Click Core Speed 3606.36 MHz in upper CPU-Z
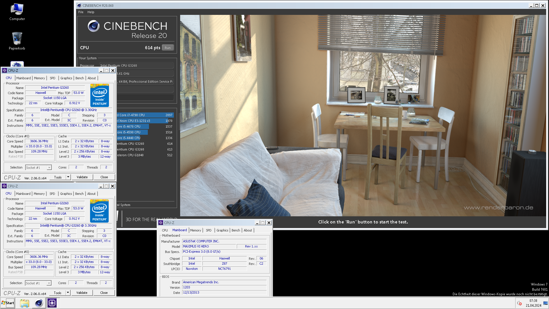 [39, 141]
